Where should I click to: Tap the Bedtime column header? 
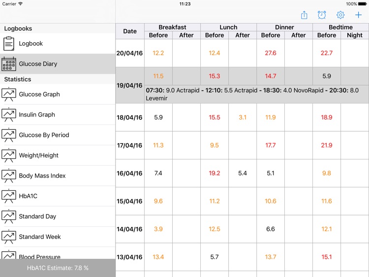pyautogui.click(x=340, y=27)
